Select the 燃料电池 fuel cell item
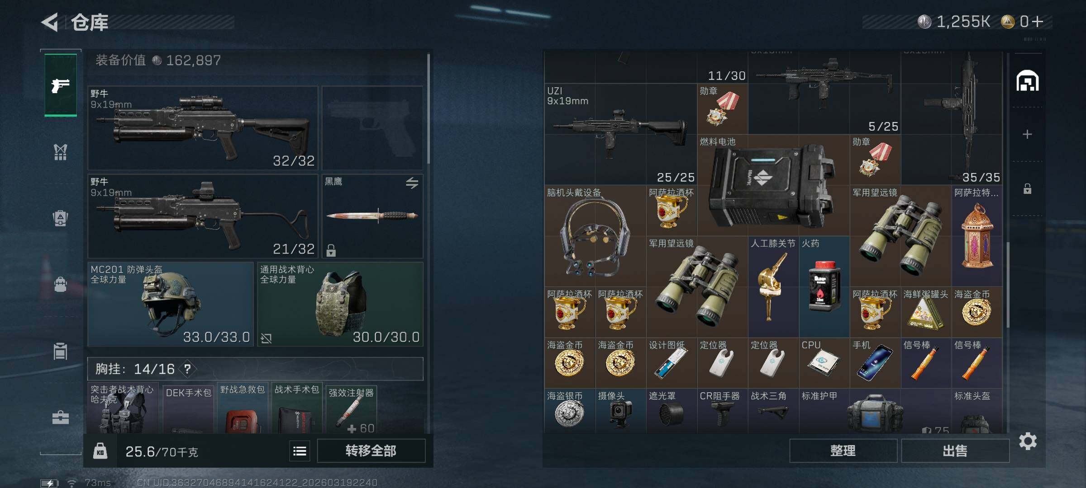 [x=773, y=185]
